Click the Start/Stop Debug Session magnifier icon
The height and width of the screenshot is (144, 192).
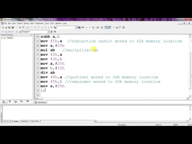click(x=102, y=27)
